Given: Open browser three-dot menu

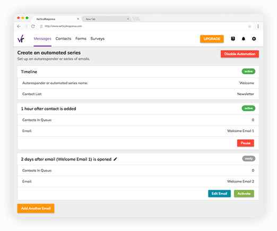Looking at the screenshot, I should tap(258, 26).
